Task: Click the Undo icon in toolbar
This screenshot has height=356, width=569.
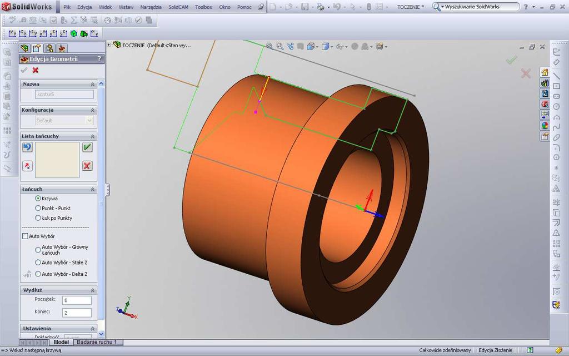Action: point(337,7)
